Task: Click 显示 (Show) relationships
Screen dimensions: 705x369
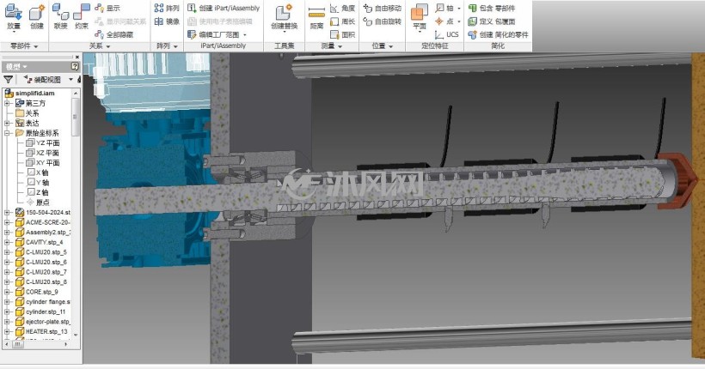Action: click(107, 8)
